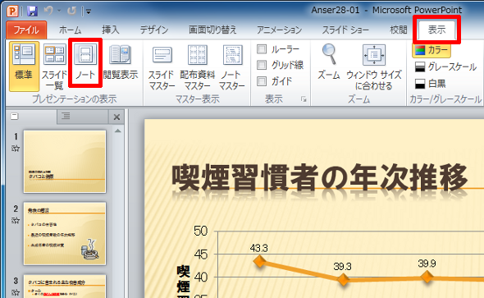Open the 画面切り替え tab
This screenshot has height=298, width=484.
click(212, 30)
